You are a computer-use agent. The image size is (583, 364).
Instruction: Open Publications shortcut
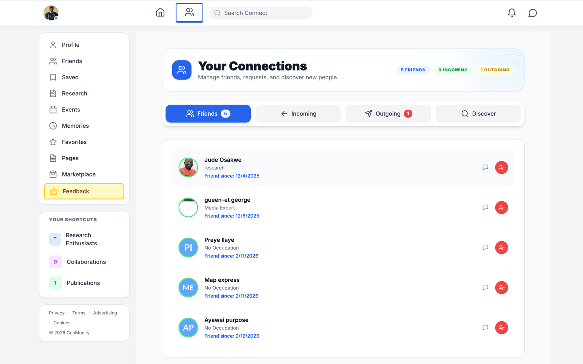pyautogui.click(x=84, y=283)
